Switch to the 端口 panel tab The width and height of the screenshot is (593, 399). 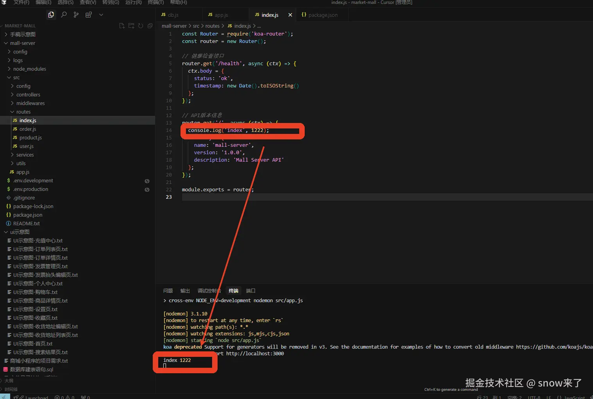point(251,291)
